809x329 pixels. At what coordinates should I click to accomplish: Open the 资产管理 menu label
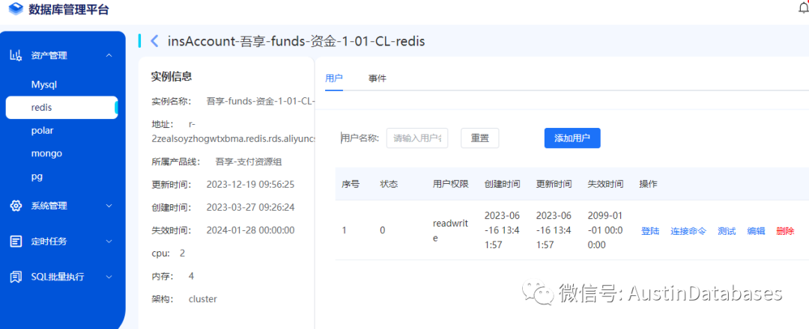coord(49,55)
